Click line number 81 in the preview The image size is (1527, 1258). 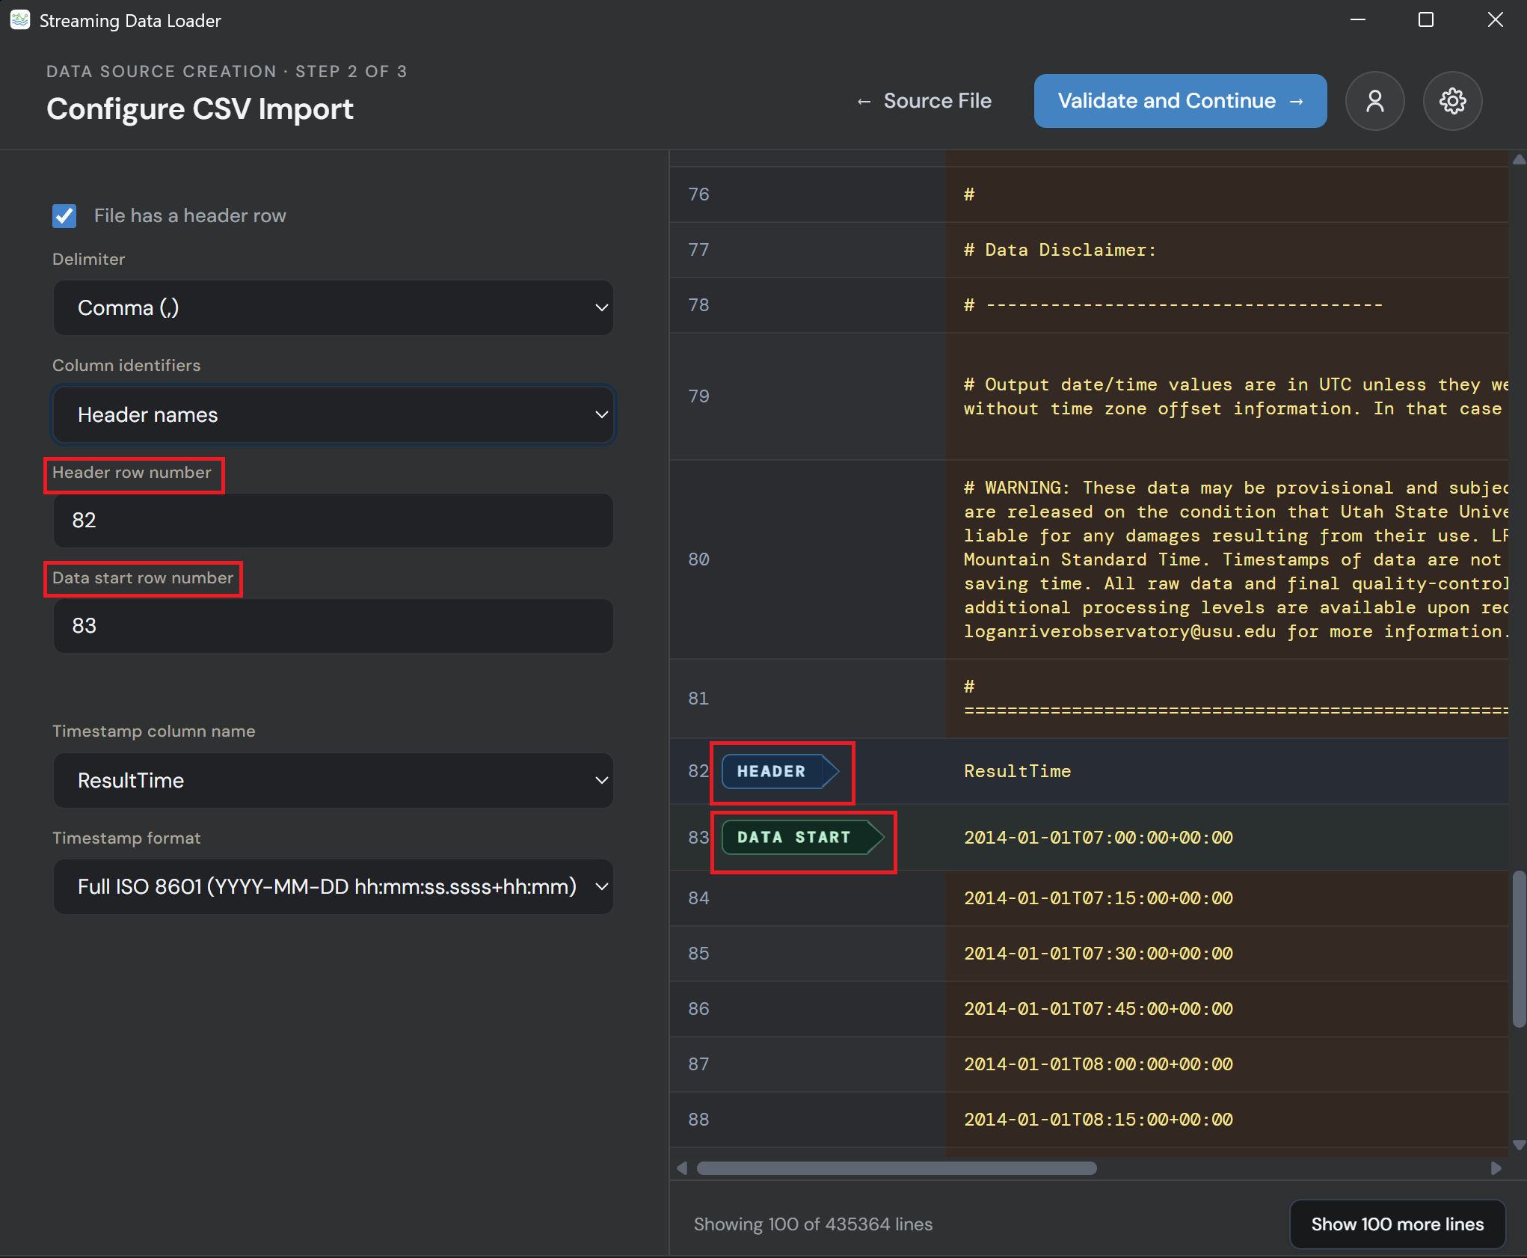(x=698, y=699)
